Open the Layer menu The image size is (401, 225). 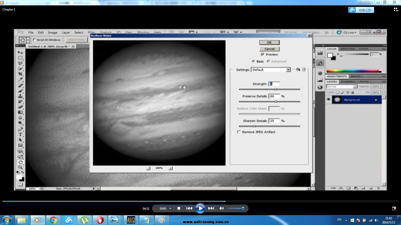pos(66,32)
